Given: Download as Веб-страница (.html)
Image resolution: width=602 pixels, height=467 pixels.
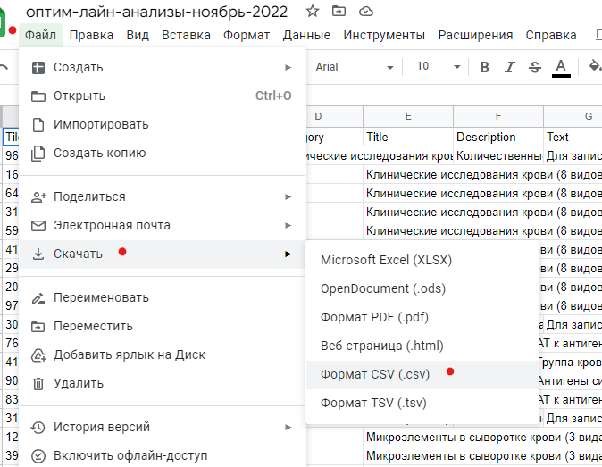Looking at the screenshot, I should tap(422, 346).
